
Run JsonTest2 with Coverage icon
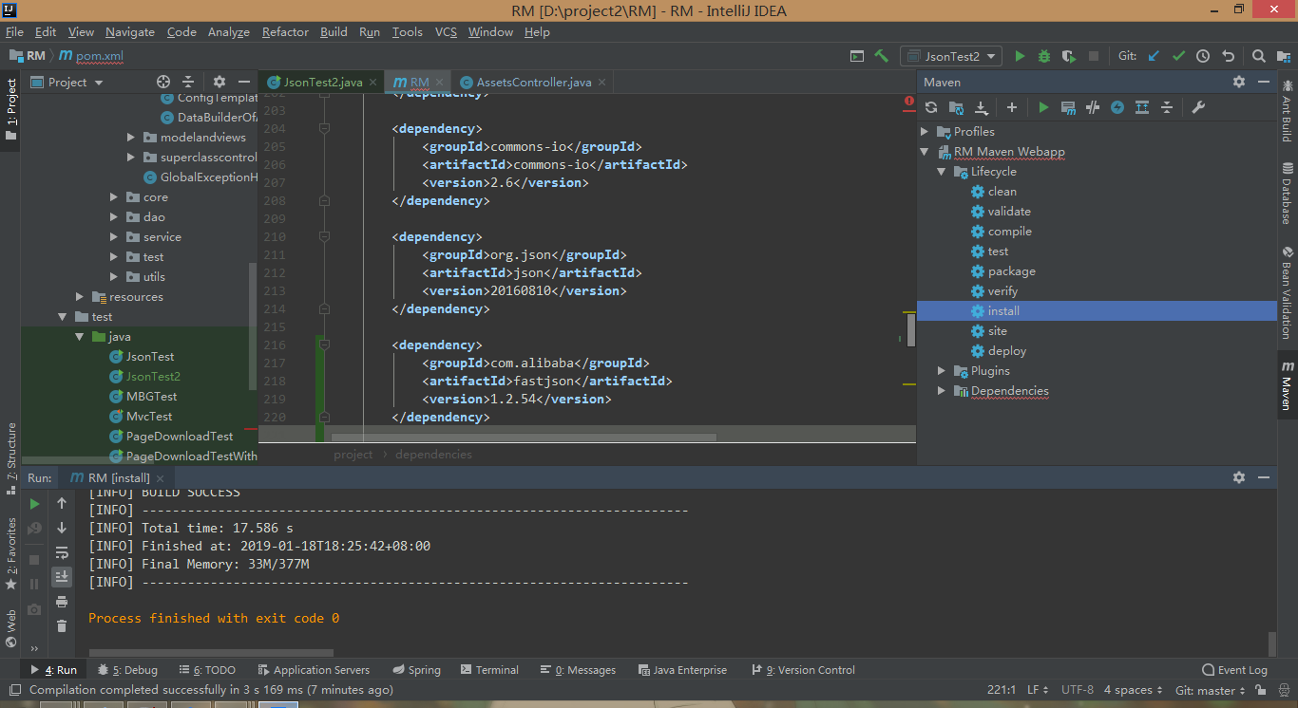(1068, 56)
